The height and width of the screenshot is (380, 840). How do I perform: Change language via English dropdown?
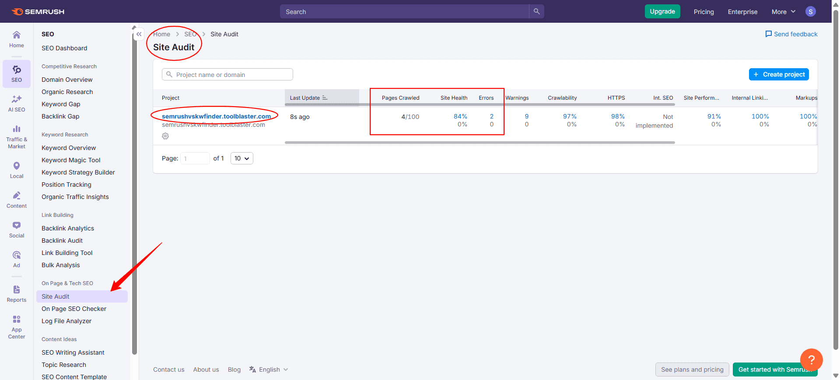click(x=269, y=370)
